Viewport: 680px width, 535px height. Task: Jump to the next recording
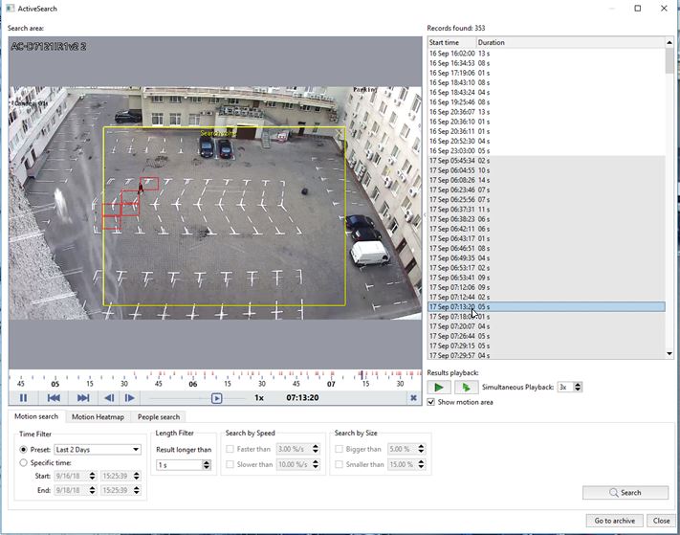[x=83, y=398]
